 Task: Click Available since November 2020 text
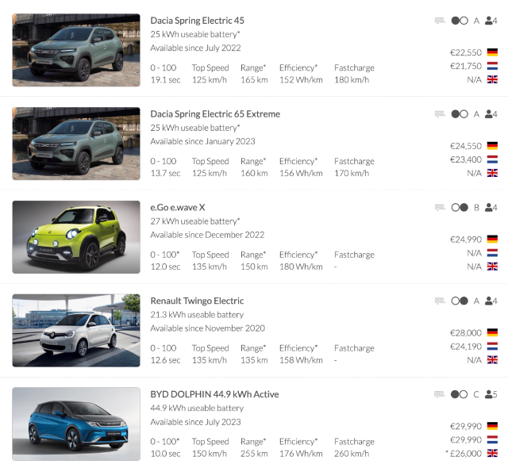pyautogui.click(x=208, y=328)
